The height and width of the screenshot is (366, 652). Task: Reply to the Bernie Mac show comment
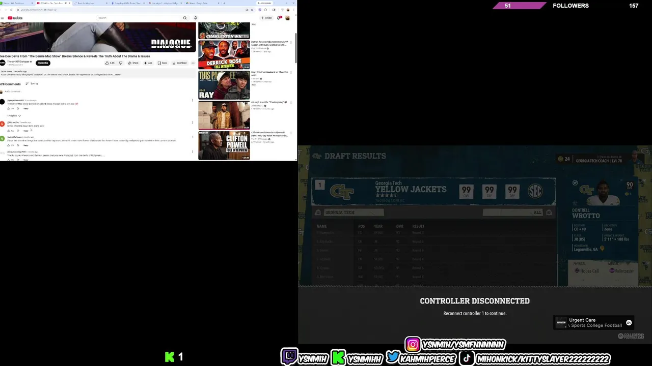point(25,108)
